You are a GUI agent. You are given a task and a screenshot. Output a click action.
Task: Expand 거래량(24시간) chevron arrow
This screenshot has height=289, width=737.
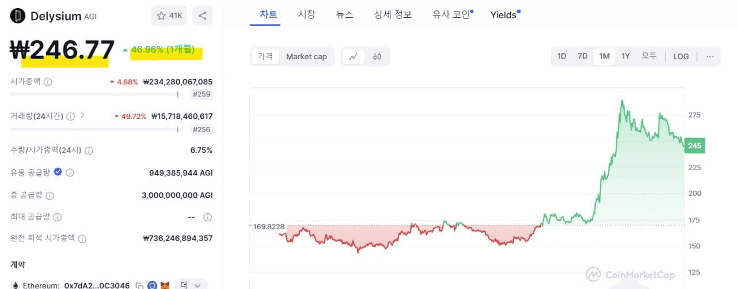click(83, 115)
